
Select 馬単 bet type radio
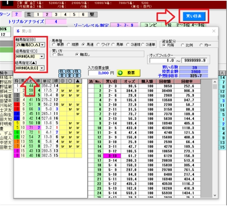click(x=113, y=44)
